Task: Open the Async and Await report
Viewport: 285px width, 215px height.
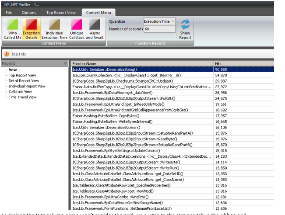Action: 95,29
